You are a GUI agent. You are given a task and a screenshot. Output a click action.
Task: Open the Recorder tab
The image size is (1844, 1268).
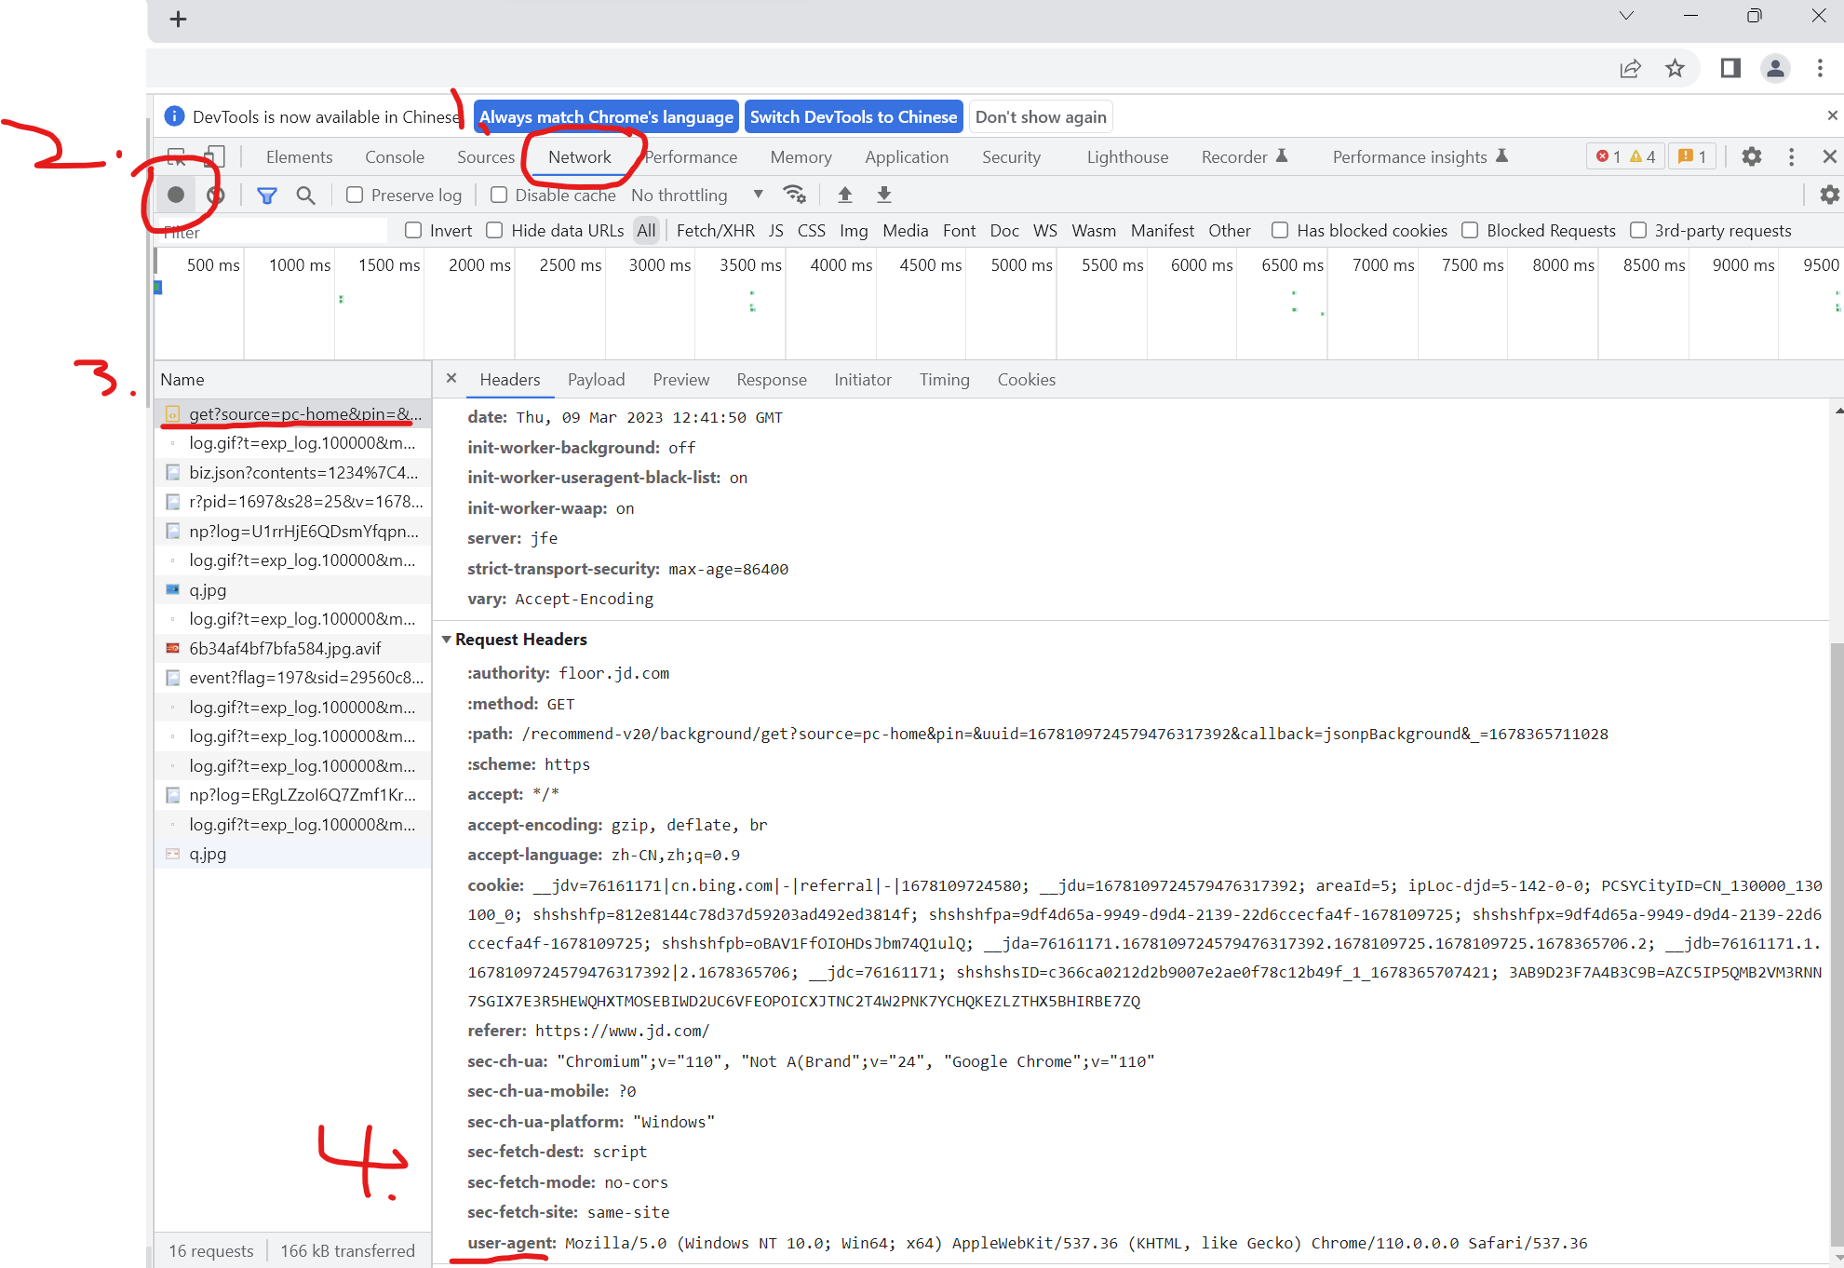tap(1244, 156)
